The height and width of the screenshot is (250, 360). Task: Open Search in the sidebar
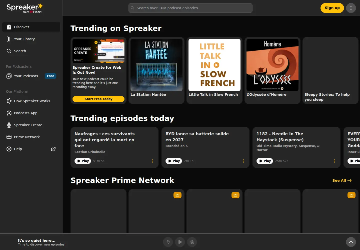pos(31,51)
